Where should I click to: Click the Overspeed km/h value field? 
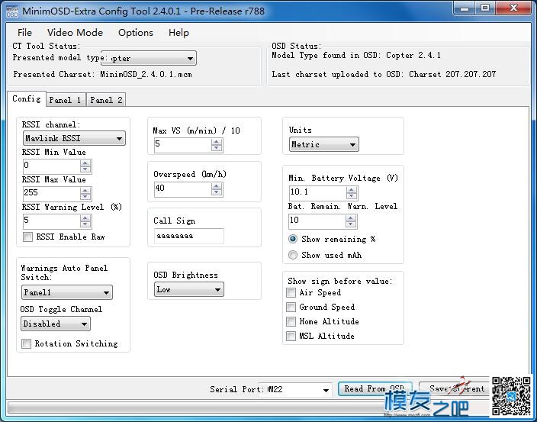[x=182, y=189]
